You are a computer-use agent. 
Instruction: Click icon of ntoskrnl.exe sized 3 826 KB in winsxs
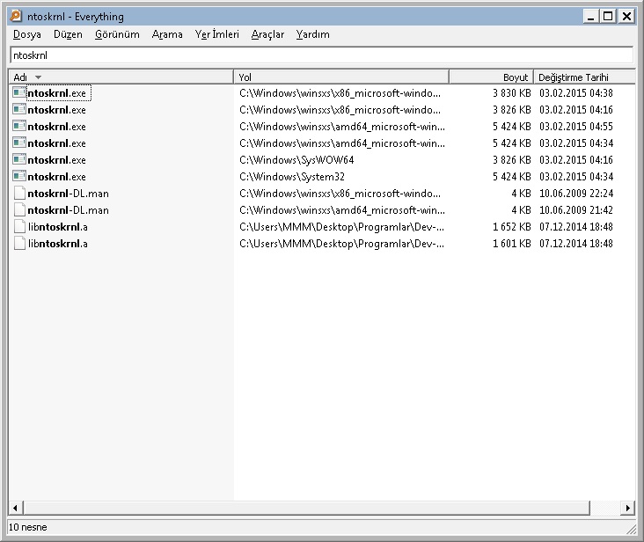point(18,110)
